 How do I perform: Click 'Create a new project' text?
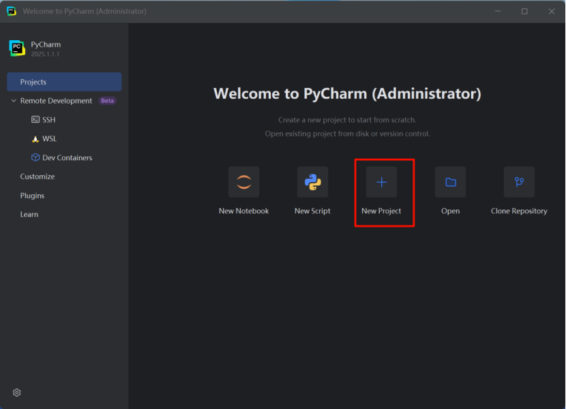click(x=347, y=120)
